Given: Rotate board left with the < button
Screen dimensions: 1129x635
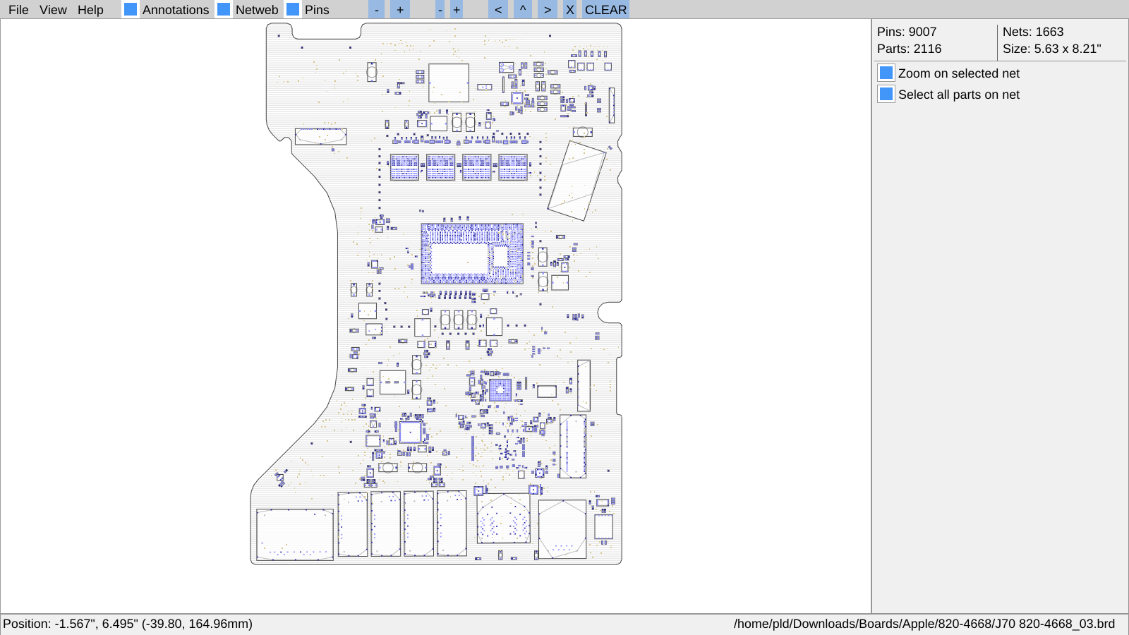Looking at the screenshot, I should pyautogui.click(x=498, y=10).
